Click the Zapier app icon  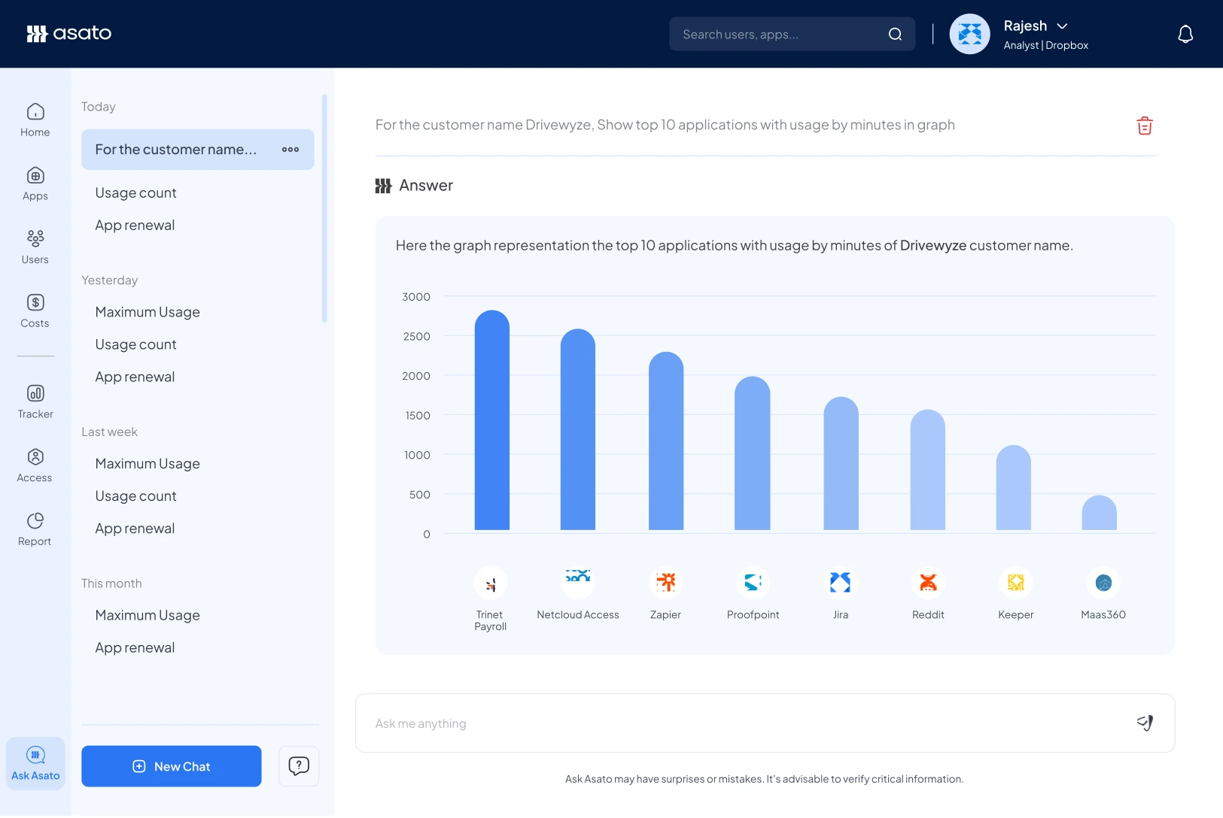point(665,583)
